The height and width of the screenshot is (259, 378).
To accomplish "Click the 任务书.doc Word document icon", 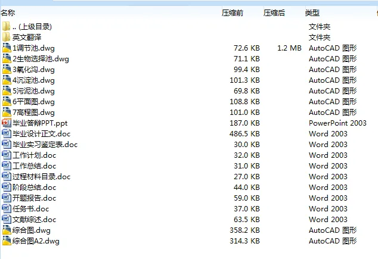I will point(7,209).
